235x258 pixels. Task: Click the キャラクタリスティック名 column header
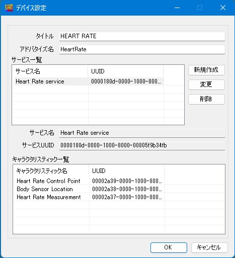coord(51,171)
